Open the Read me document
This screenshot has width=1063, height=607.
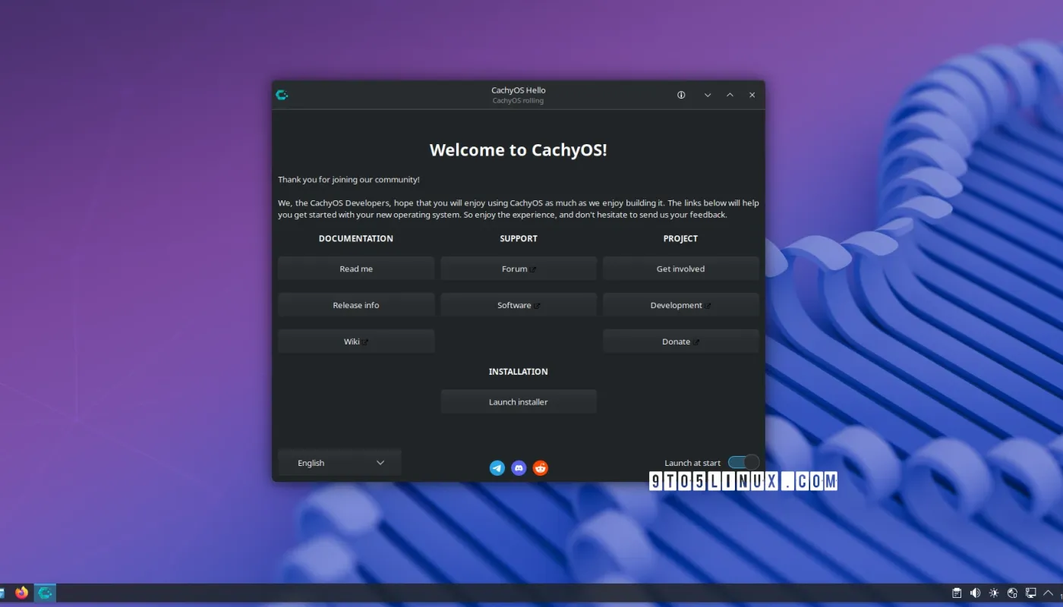(x=356, y=269)
